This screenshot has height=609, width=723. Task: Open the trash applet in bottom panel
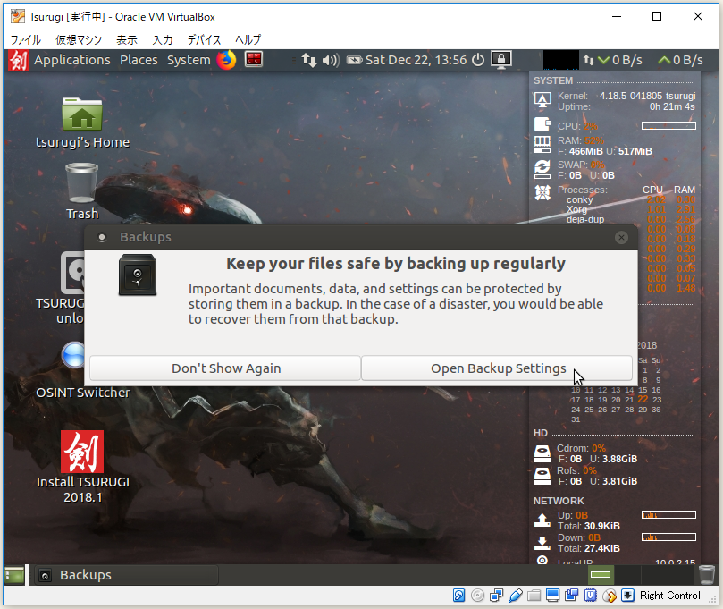click(707, 575)
